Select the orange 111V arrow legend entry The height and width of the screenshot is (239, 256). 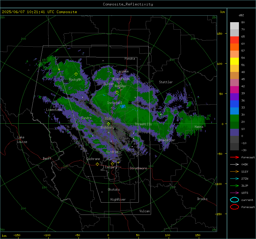click(234, 171)
